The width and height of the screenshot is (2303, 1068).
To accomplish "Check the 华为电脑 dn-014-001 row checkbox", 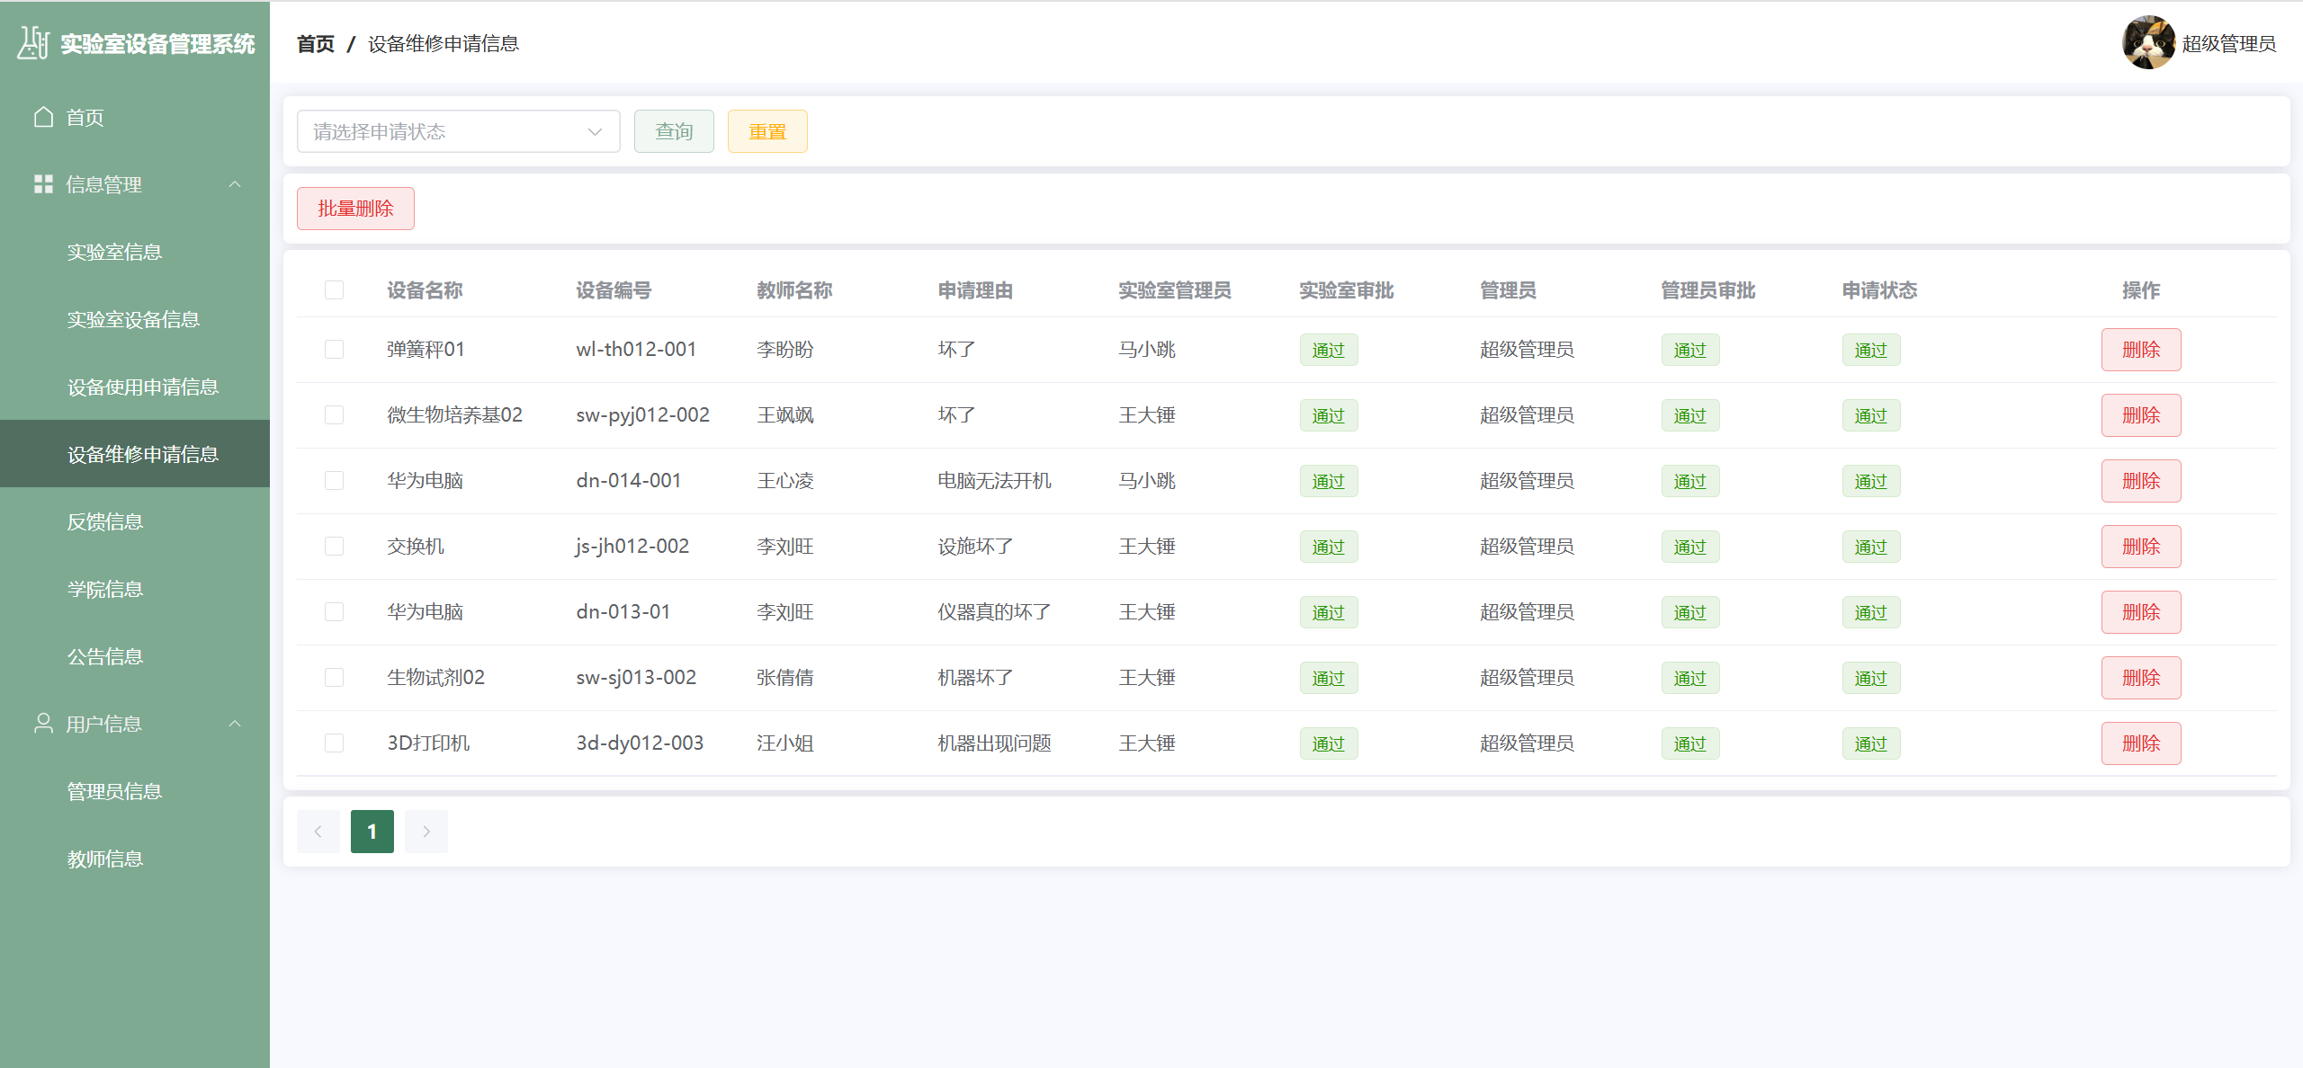I will pyautogui.click(x=334, y=480).
